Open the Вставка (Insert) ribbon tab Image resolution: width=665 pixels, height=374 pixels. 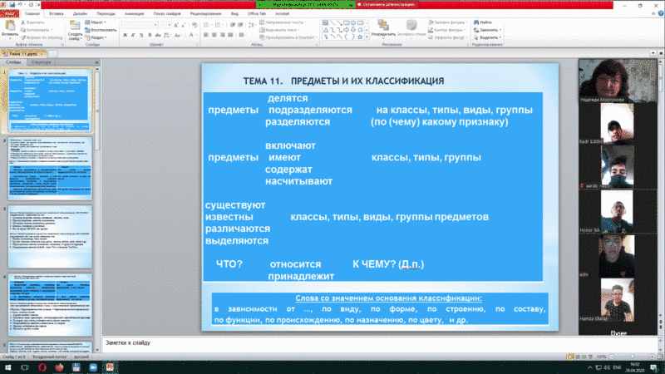(x=57, y=14)
